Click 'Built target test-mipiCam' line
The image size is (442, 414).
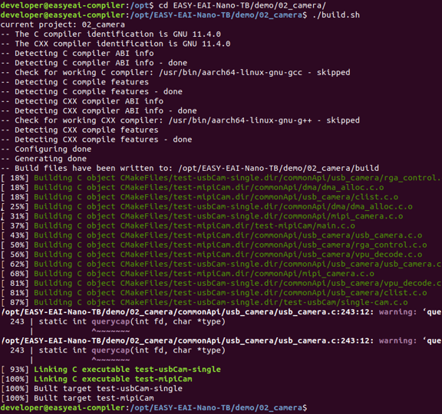78,398
